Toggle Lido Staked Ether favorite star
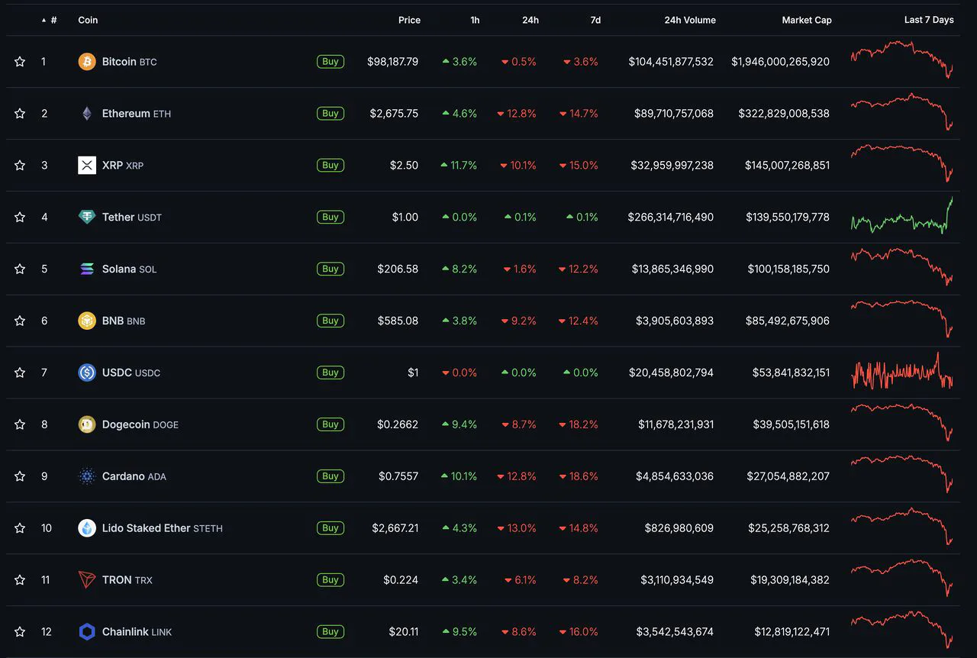 pos(20,528)
